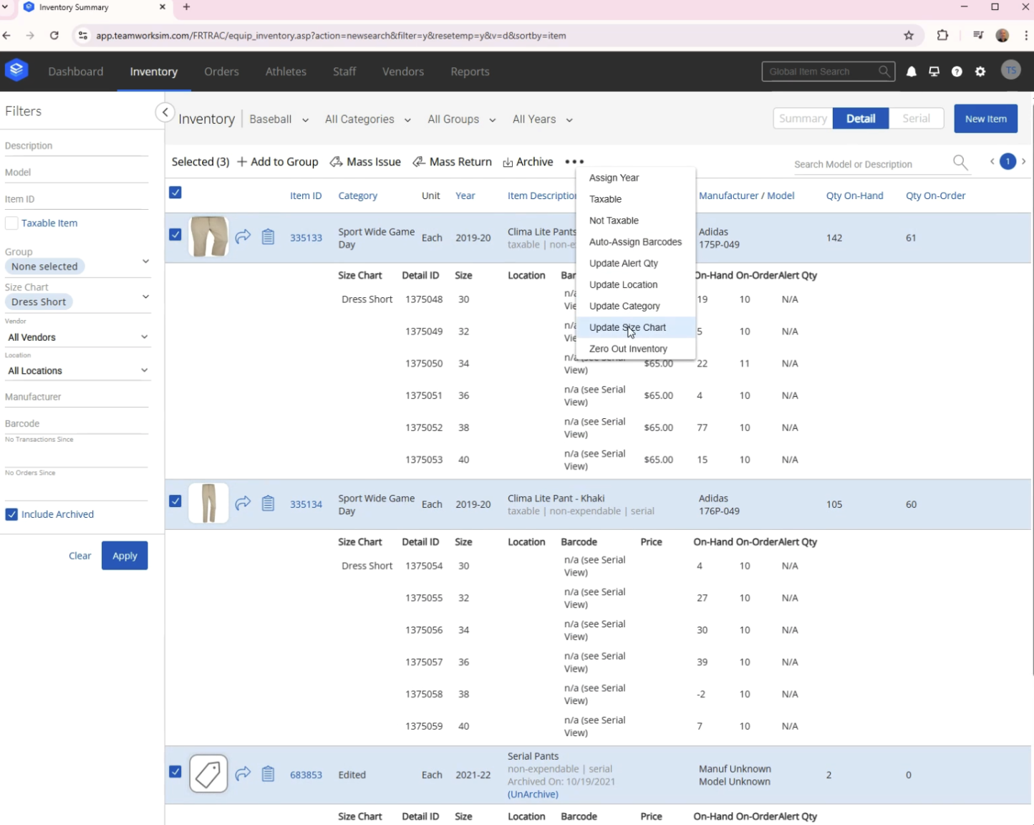Click issue arrow icon for item 335133

click(243, 237)
